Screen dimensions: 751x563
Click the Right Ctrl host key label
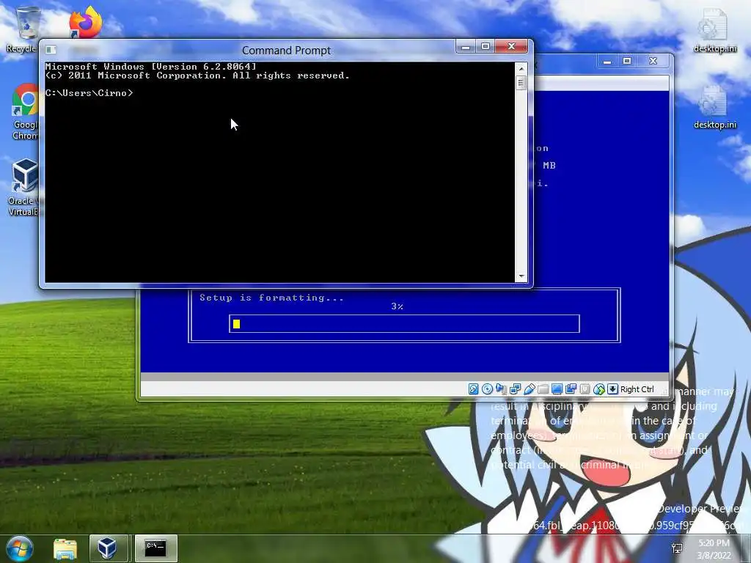click(637, 389)
